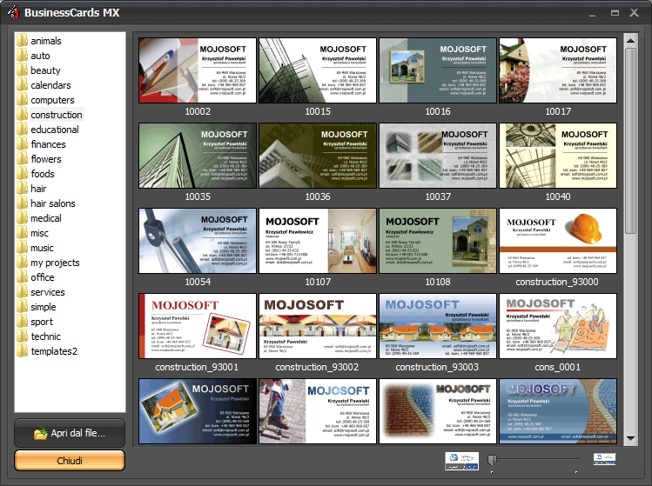Screen dimensions: 652x486
Task: Open the services folder
Action: (48, 292)
